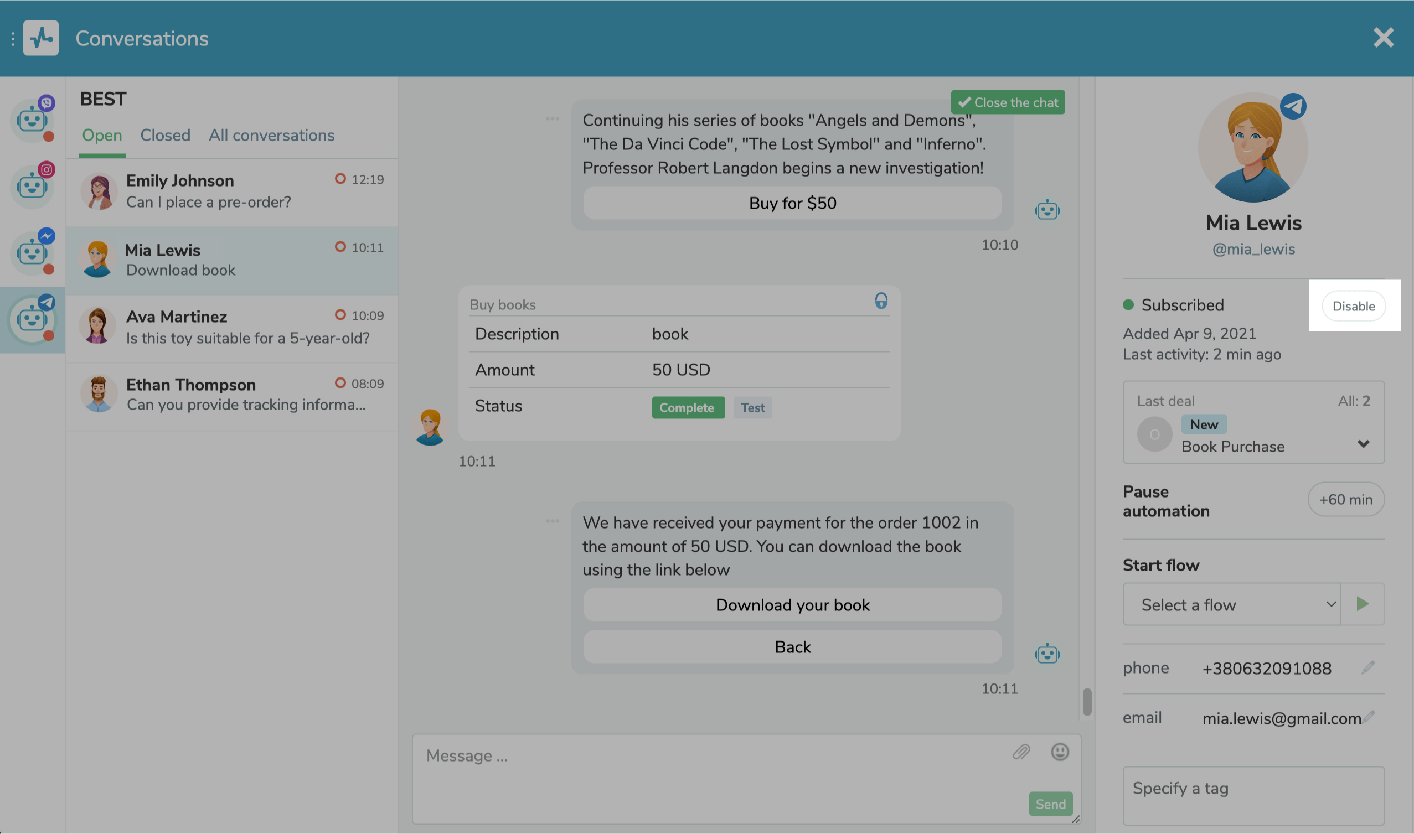Open the Viber bot in sidebar
The width and height of the screenshot is (1414, 834).
[x=32, y=119]
